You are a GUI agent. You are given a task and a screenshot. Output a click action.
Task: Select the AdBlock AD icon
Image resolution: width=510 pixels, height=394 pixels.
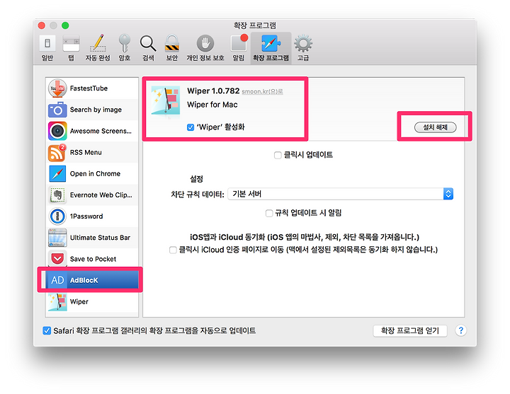[x=57, y=280]
